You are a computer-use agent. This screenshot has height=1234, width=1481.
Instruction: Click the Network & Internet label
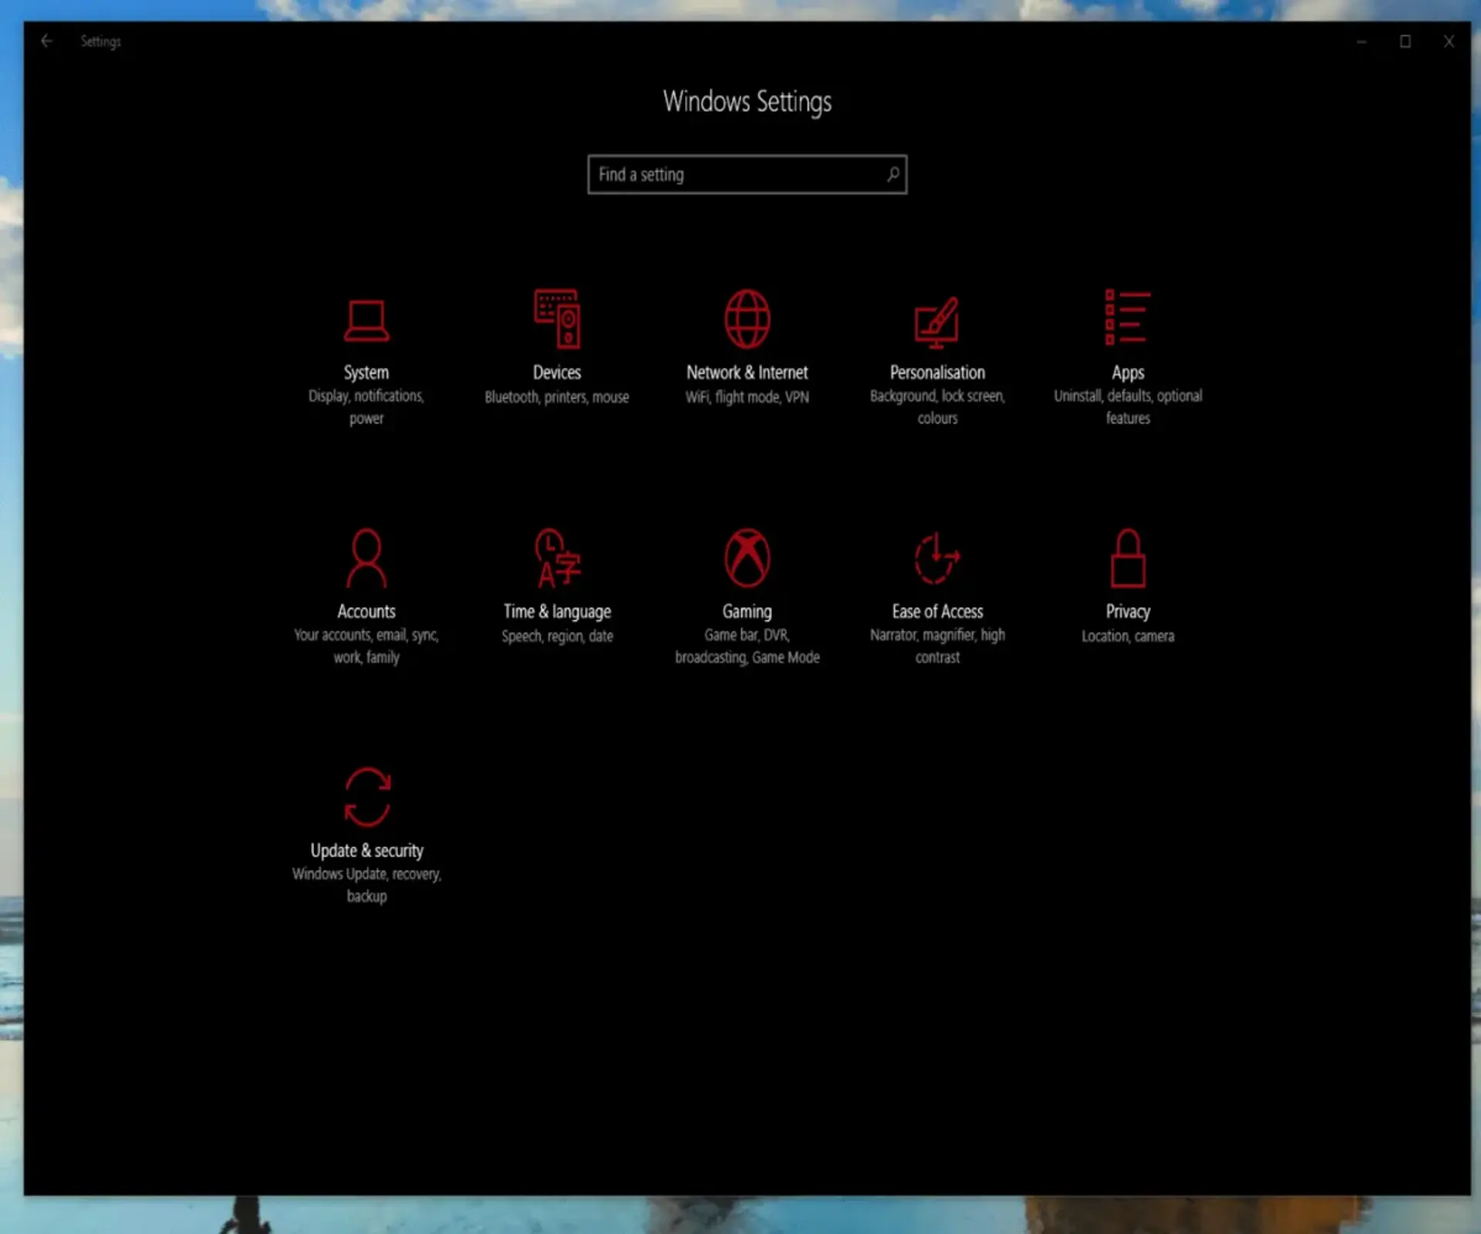pos(747,373)
